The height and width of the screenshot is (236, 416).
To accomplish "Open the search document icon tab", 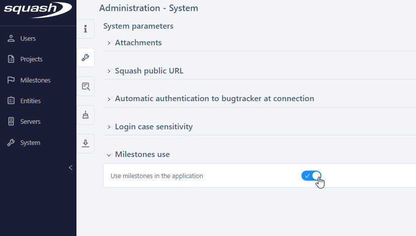I will pos(86,86).
